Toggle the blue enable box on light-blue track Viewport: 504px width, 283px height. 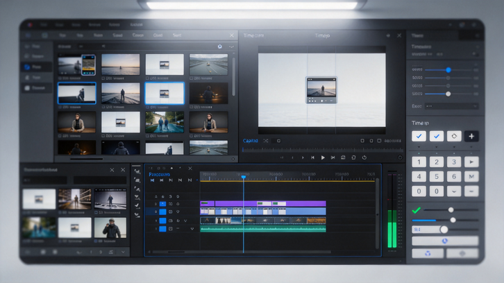[163, 212]
